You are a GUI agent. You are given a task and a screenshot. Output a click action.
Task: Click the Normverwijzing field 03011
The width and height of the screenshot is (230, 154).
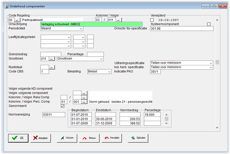(54, 115)
